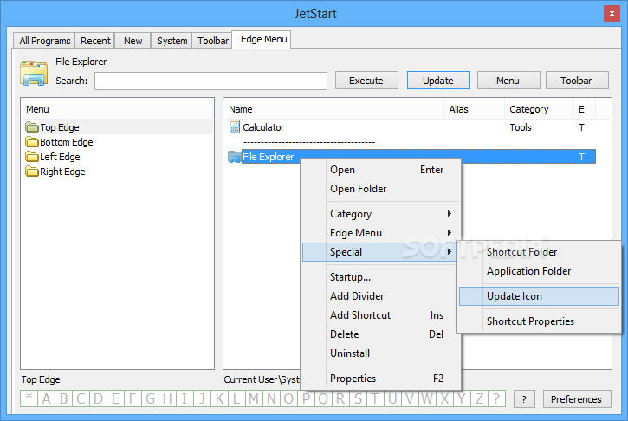
Task: Open the New tab
Action: (133, 41)
